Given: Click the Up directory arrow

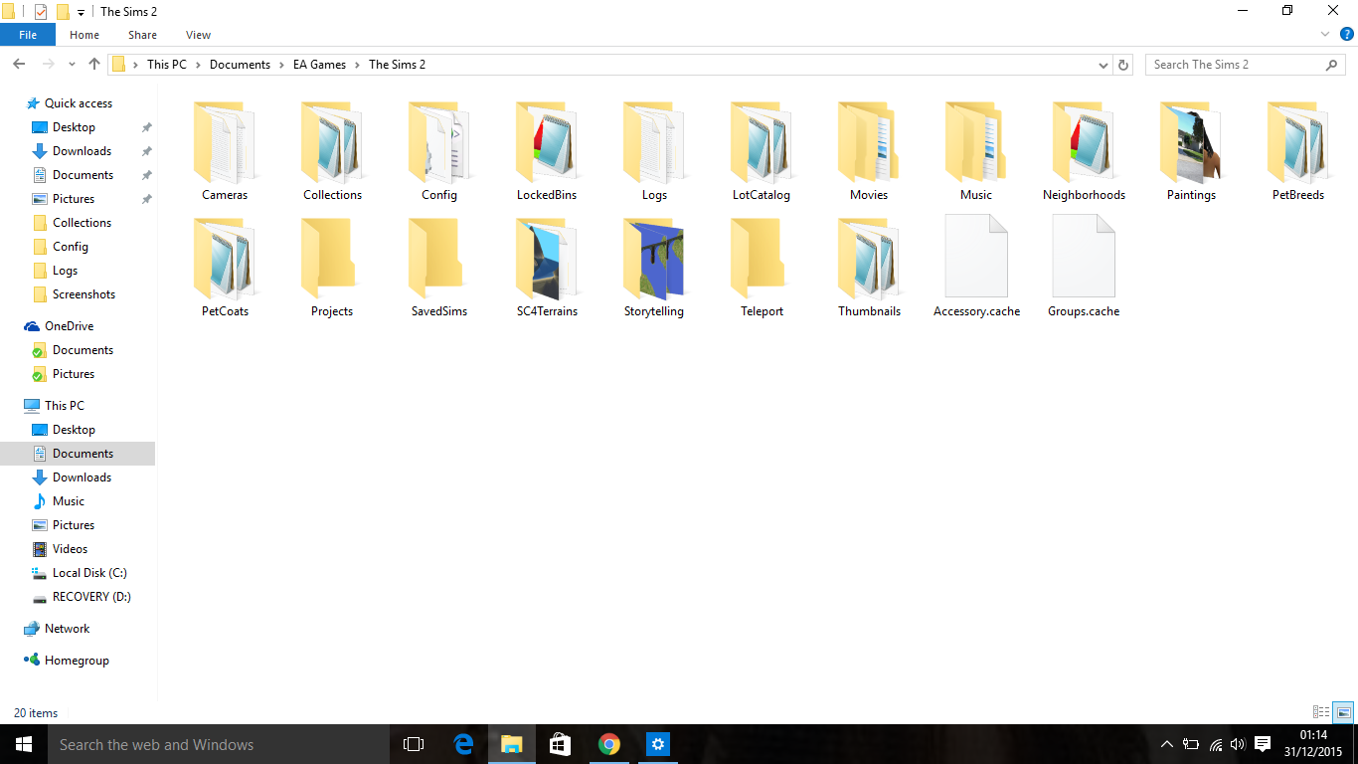Looking at the screenshot, I should point(94,65).
